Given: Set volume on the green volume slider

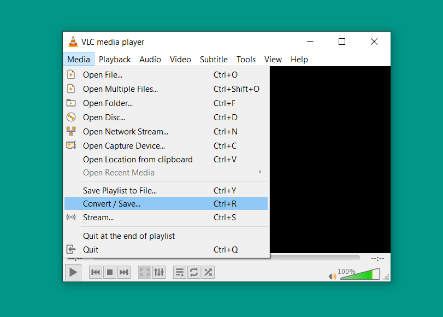Looking at the screenshot, I should [360, 274].
